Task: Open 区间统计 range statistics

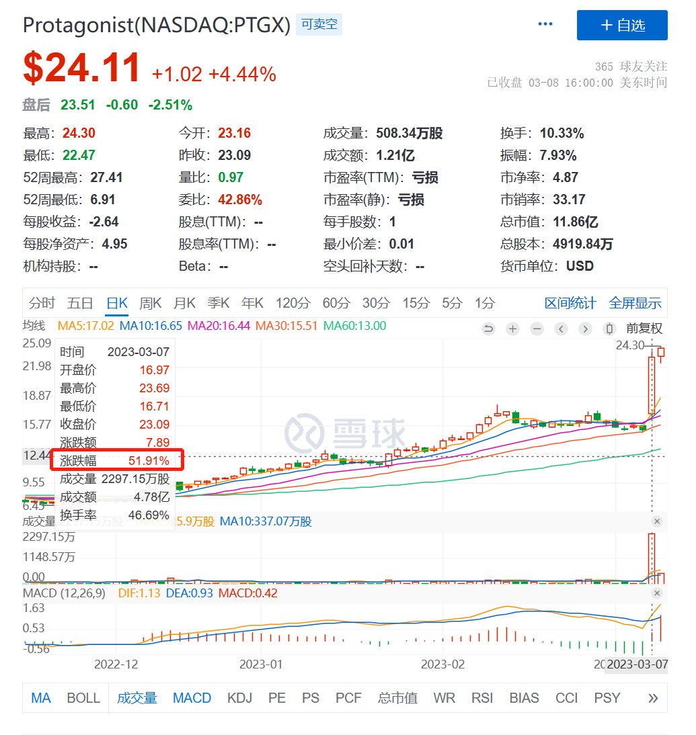Action: click(570, 303)
